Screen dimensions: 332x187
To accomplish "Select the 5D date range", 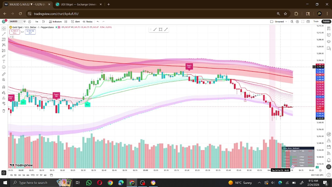I will 15,175.
